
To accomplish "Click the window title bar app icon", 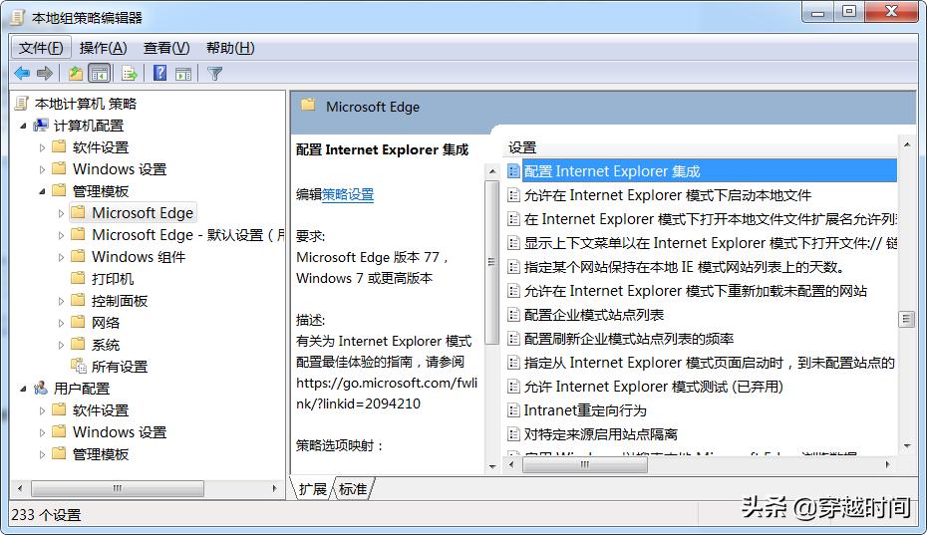I will 17,17.
